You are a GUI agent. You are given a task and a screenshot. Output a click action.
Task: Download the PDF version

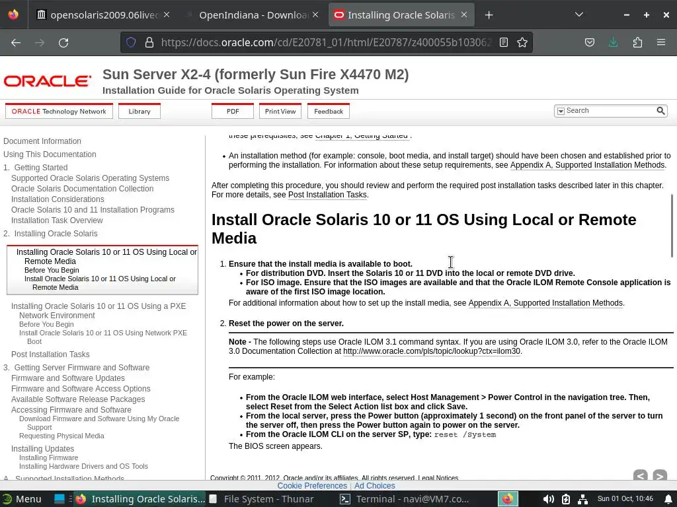[233, 111]
